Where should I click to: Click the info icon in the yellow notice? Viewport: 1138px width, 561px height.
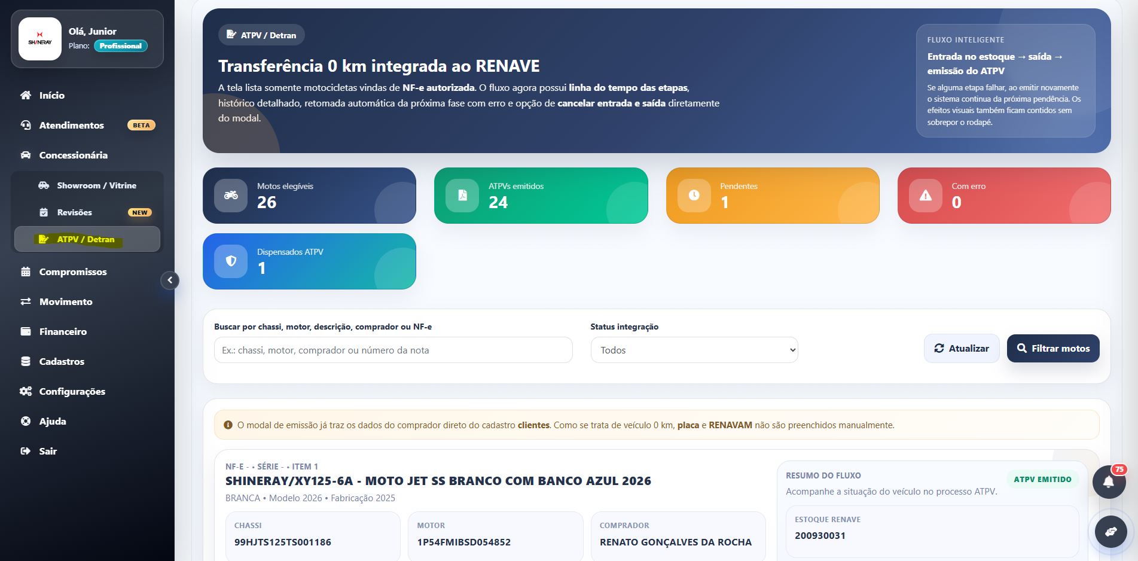pos(228,425)
